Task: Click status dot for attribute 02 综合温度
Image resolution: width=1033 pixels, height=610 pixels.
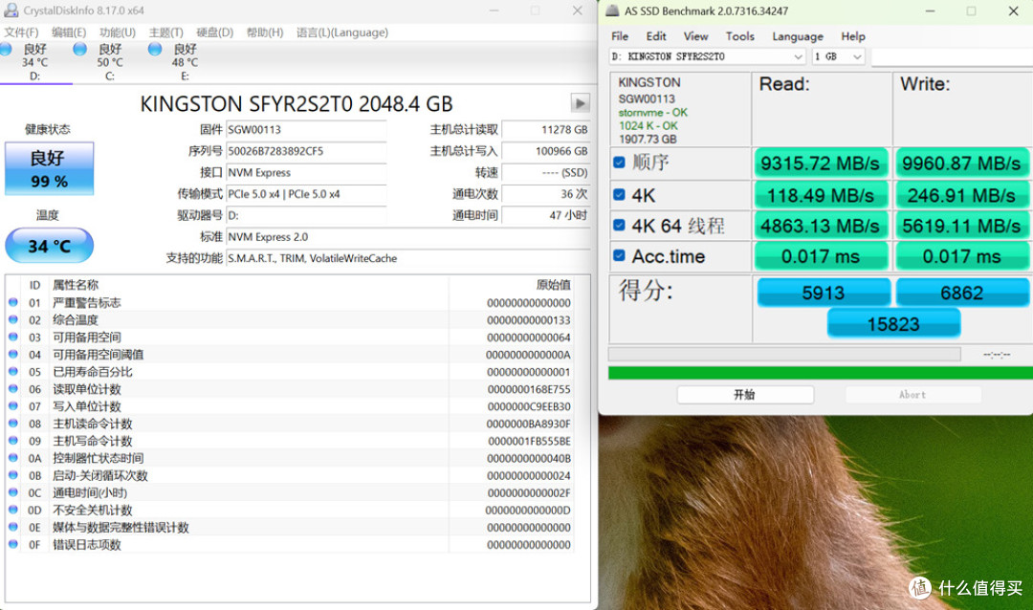Action: point(13,319)
